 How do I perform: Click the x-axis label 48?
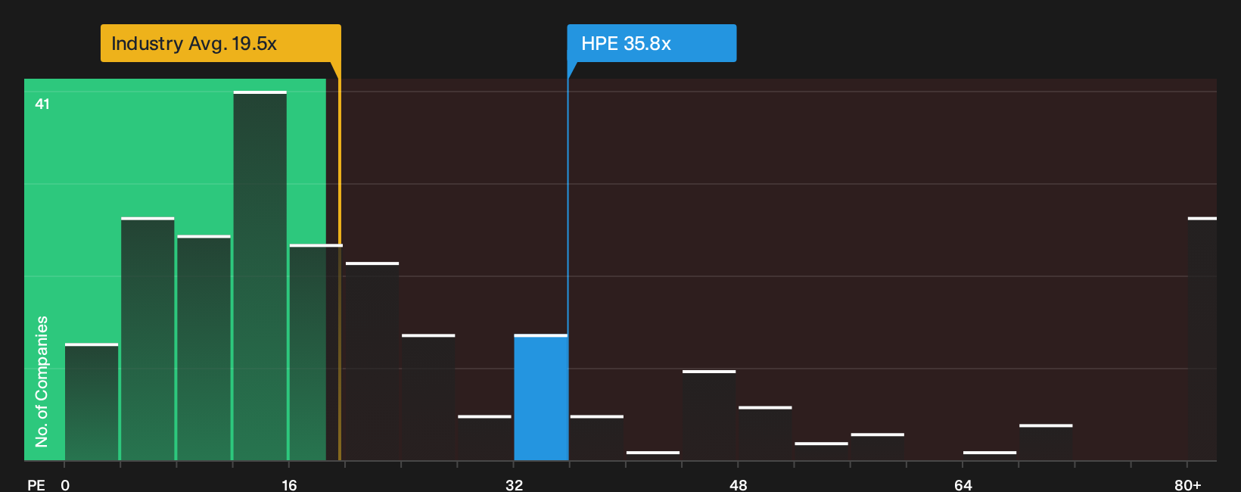739,484
